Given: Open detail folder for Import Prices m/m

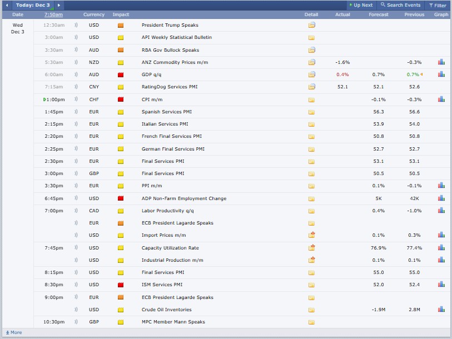Looking at the screenshot, I should pos(311,235).
